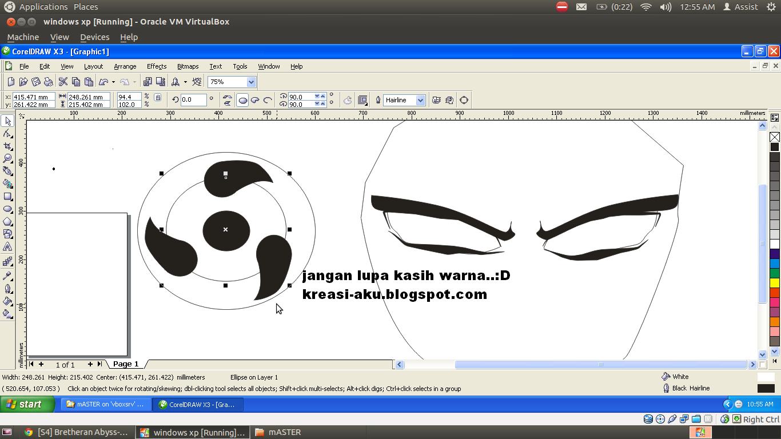
Task: Click the New document icon
Action: (x=11, y=82)
